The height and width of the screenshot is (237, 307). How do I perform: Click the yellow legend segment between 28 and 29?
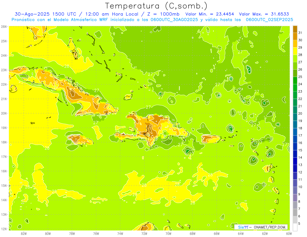click(295, 51)
